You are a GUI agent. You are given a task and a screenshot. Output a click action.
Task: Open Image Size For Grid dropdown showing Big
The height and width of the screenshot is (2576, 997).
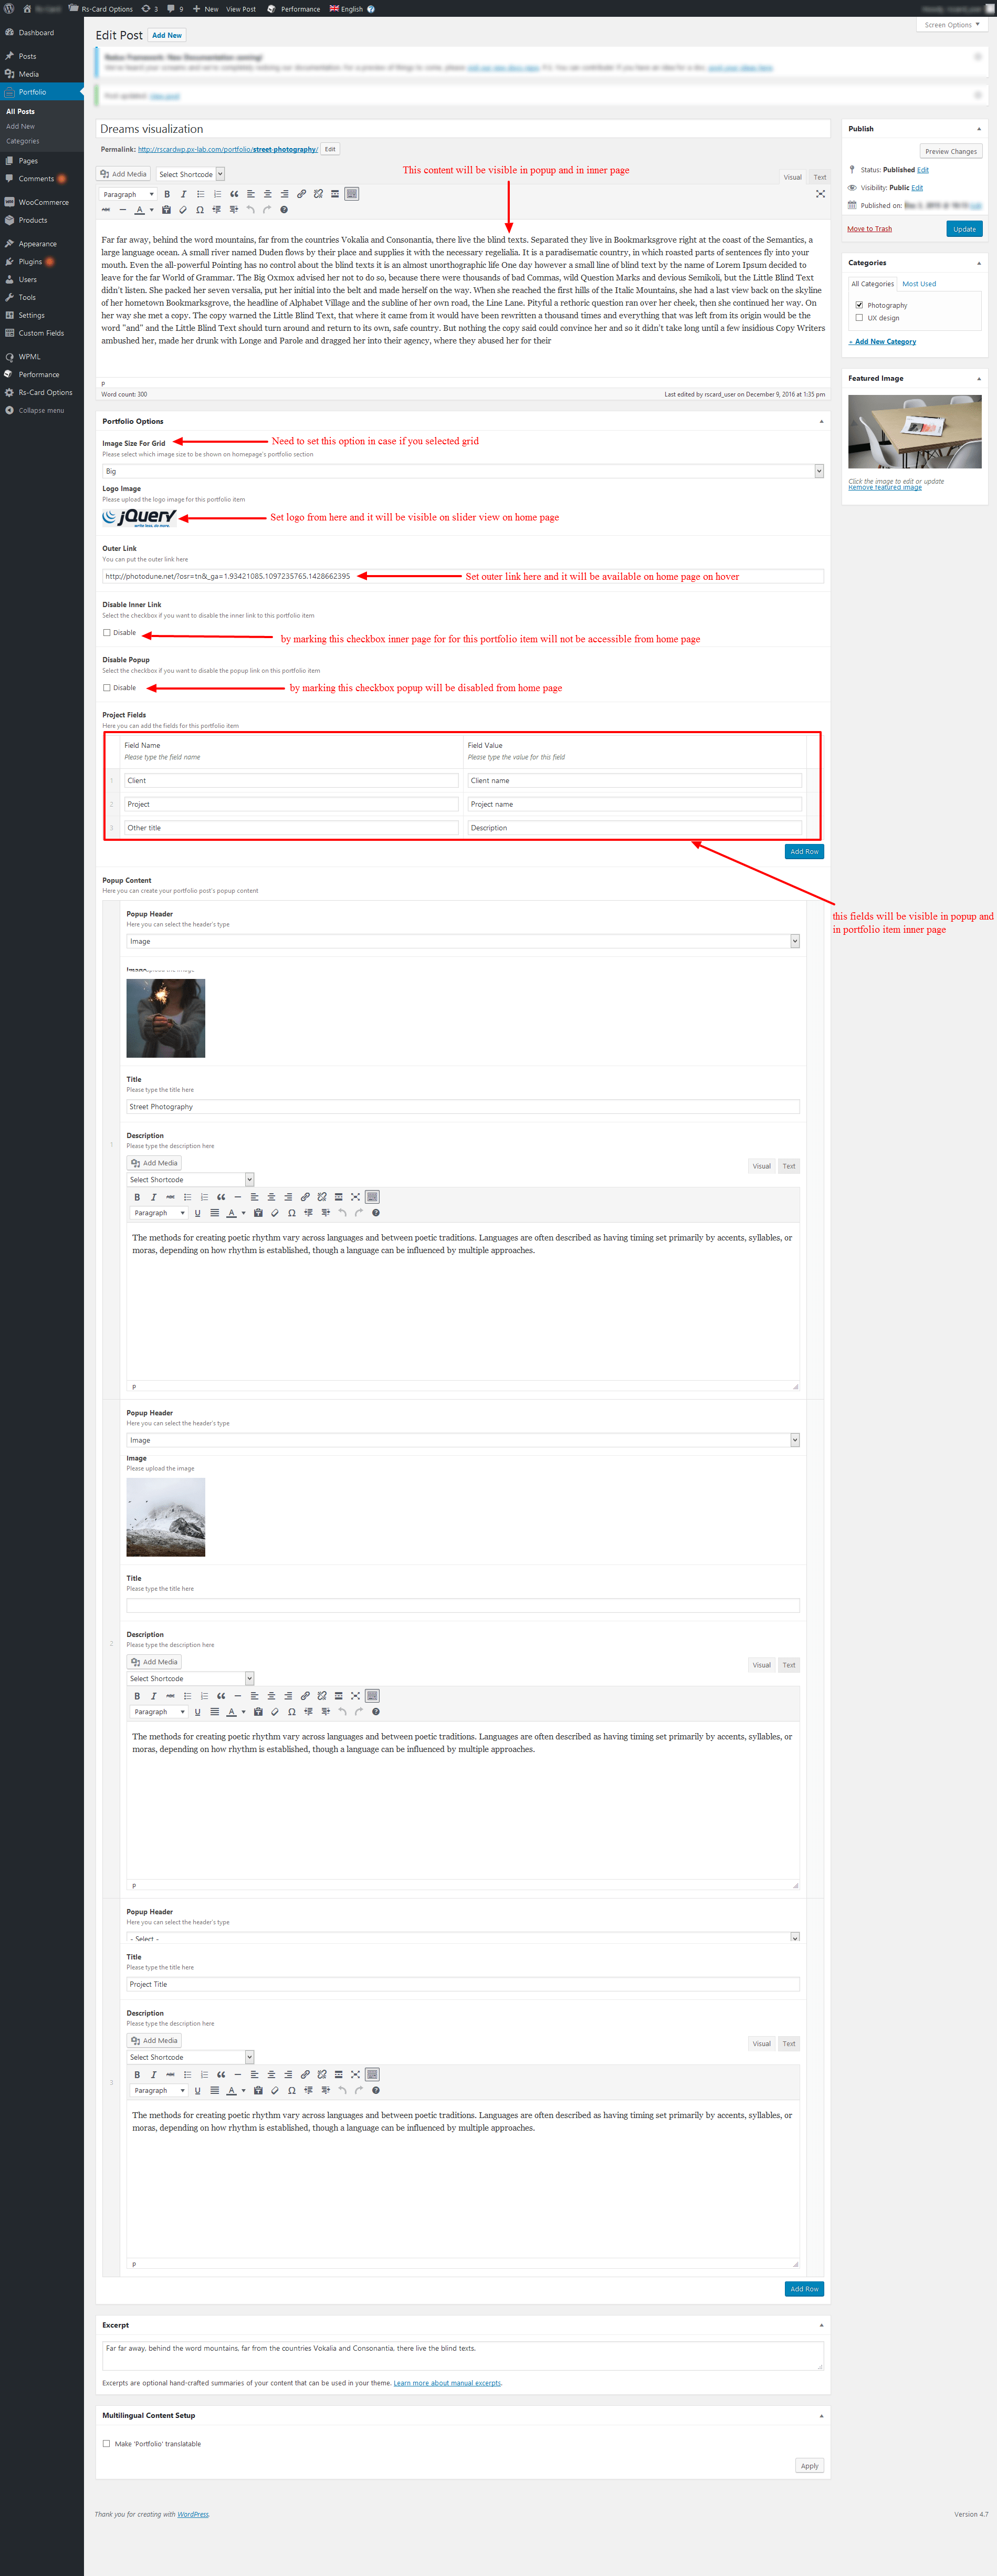[x=463, y=471]
